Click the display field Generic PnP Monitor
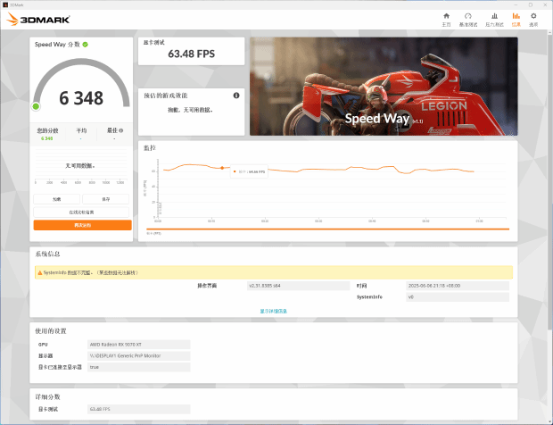553x425 pixels. [138, 356]
